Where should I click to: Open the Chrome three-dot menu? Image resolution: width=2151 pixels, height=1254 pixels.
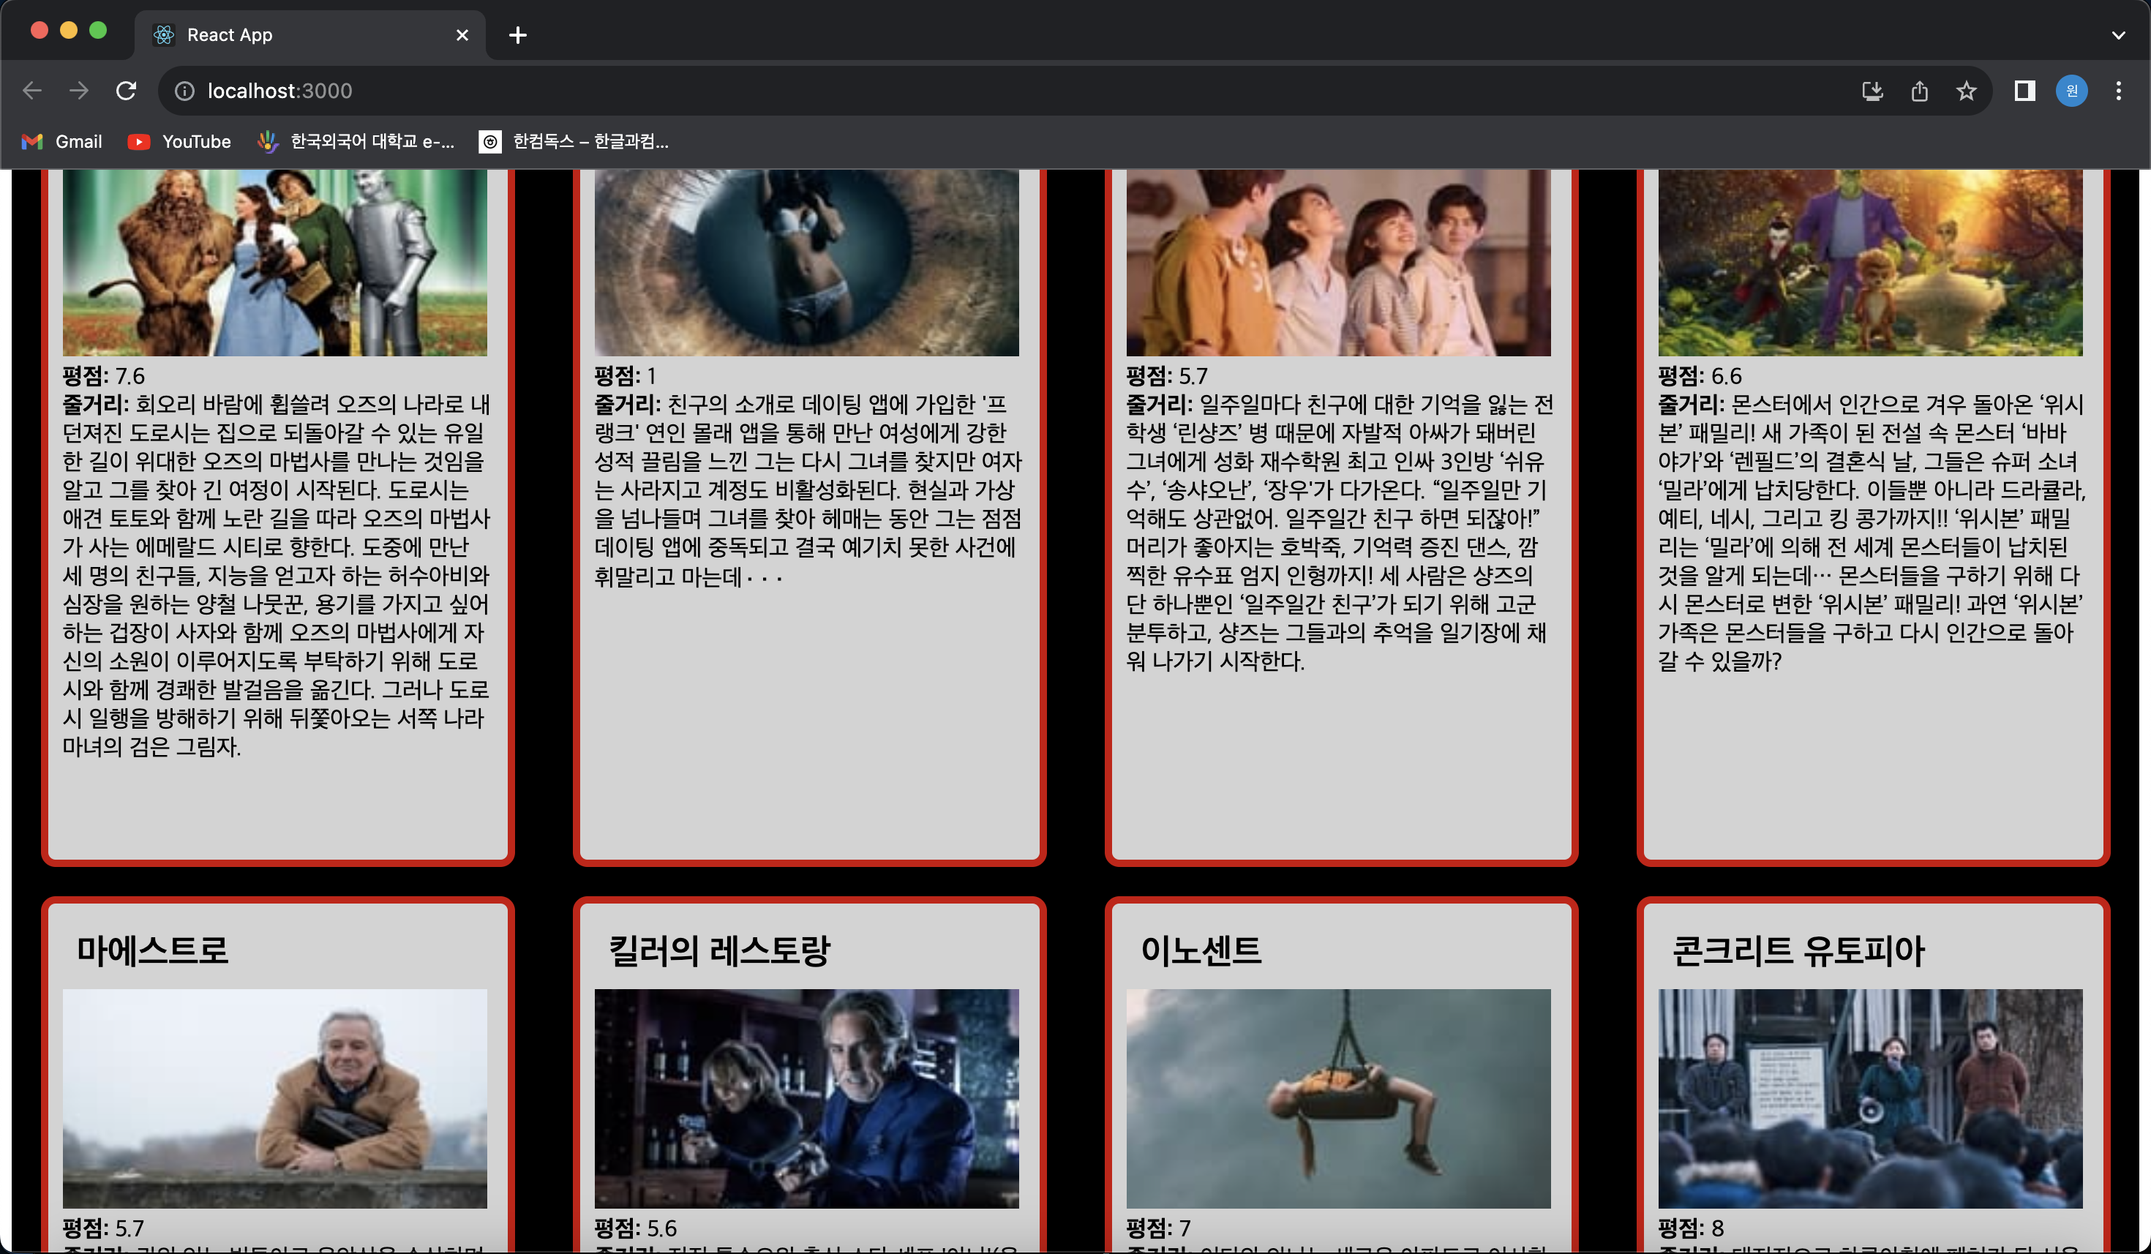[x=2119, y=91]
